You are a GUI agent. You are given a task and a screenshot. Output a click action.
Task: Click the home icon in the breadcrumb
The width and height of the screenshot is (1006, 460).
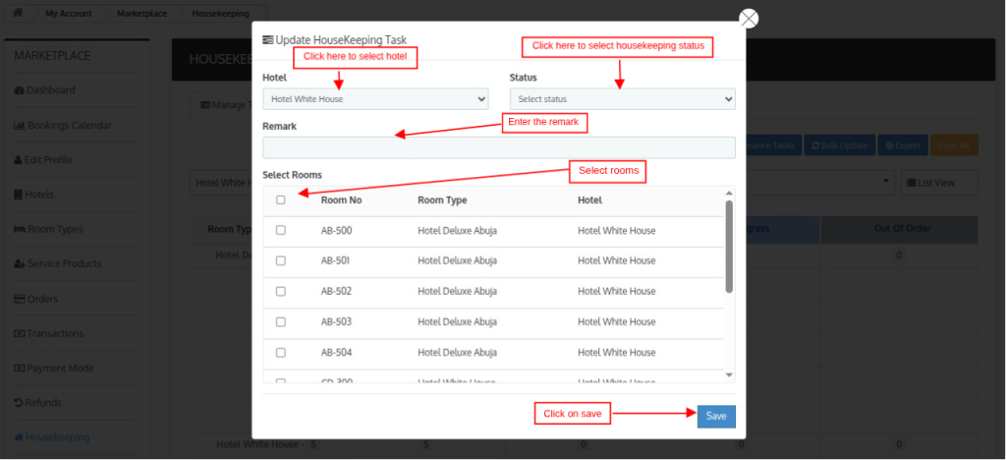18,12
